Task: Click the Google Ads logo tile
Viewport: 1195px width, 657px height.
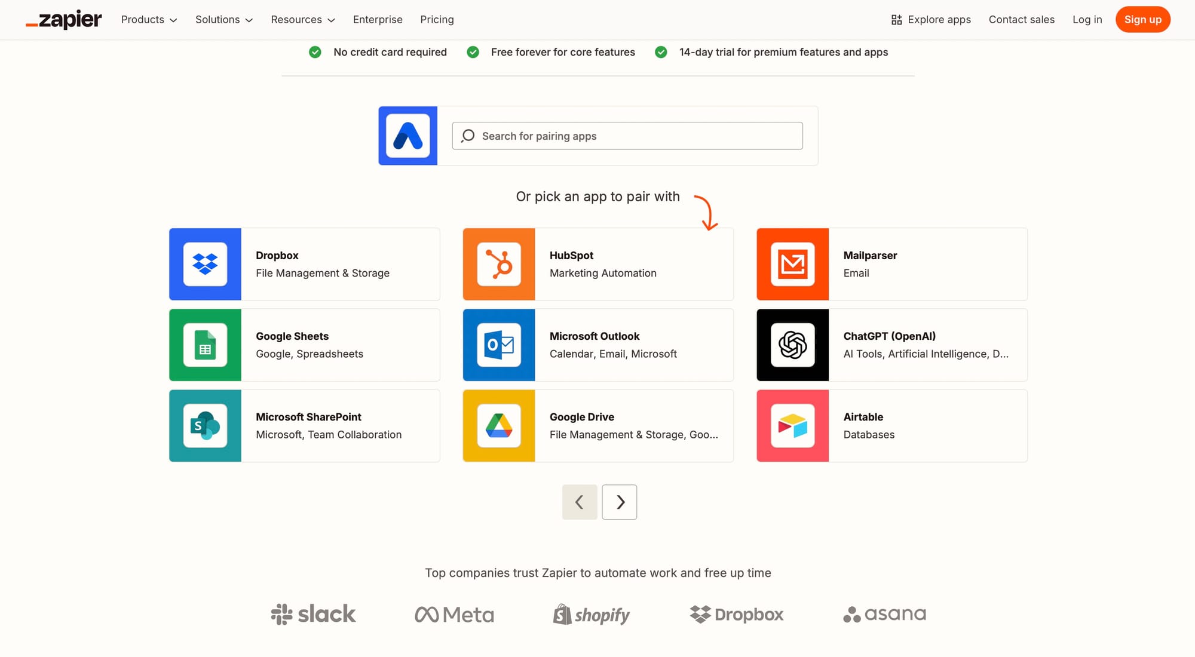Action: pos(407,136)
